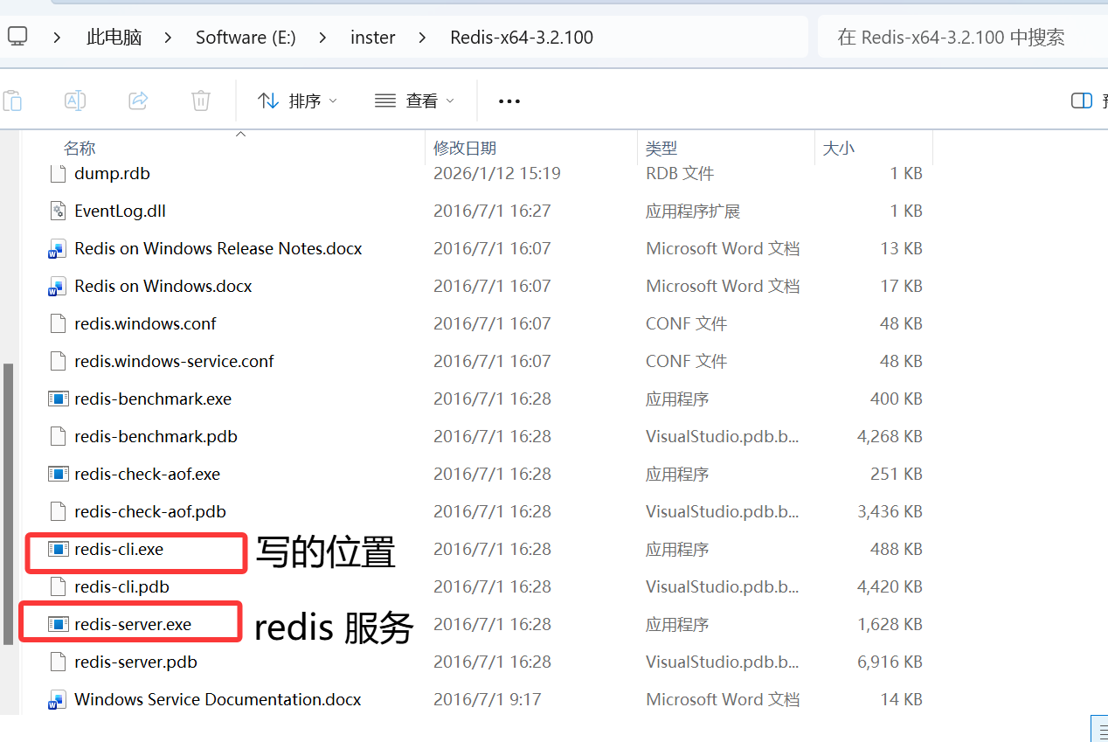
Task: Navigate to inster folder in breadcrumb
Action: [x=372, y=38]
